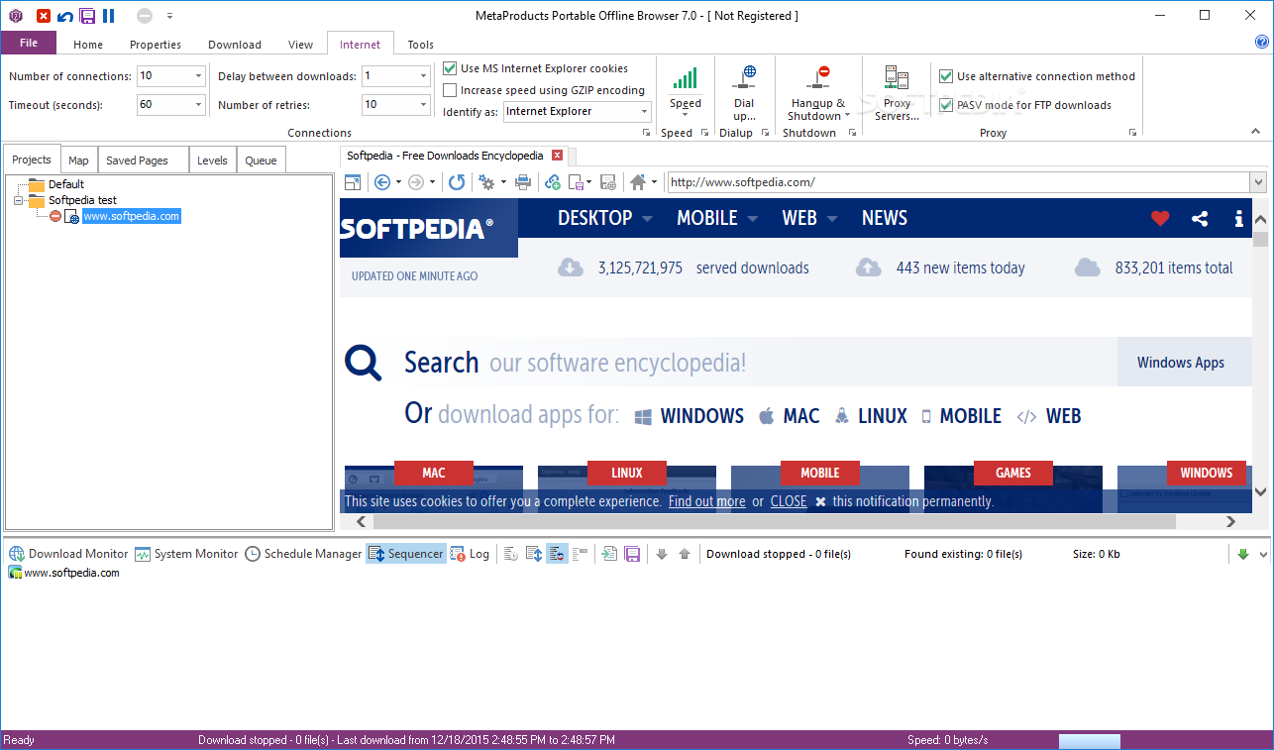Viewport: 1274px width, 750px height.
Task: Toggle Use MS Internet Explorer cookies
Action: (x=450, y=68)
